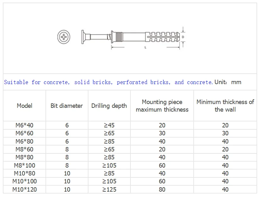The image size is (260, 197).
Task: Click the 80 mounting thickness value
Action: (x=162, y=189)
